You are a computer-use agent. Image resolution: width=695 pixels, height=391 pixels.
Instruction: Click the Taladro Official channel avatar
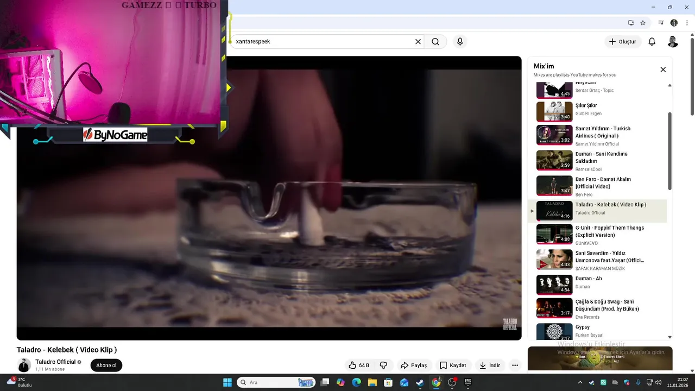tap(24, 365)
